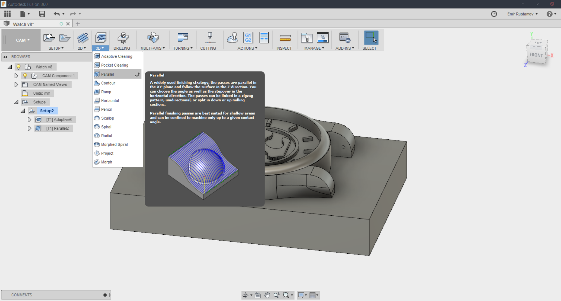The height and width of the screenshot is (301, 561).
Task: Click the Orbit icon in navigation bar
Action: [246, 295]
